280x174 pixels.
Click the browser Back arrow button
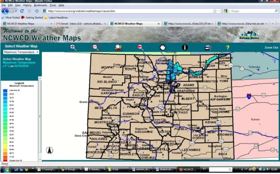coord(5,11)
